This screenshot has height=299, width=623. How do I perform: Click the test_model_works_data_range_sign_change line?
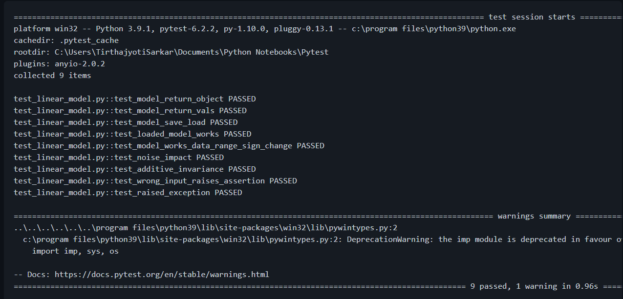click(169, 146)
